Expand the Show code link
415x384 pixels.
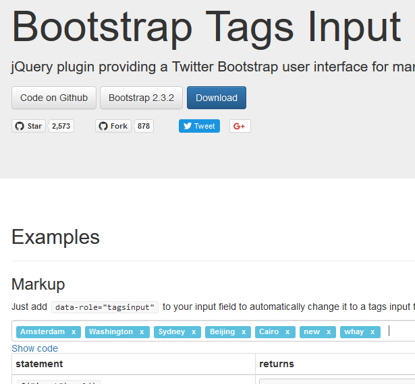click(x=34, y=348)
